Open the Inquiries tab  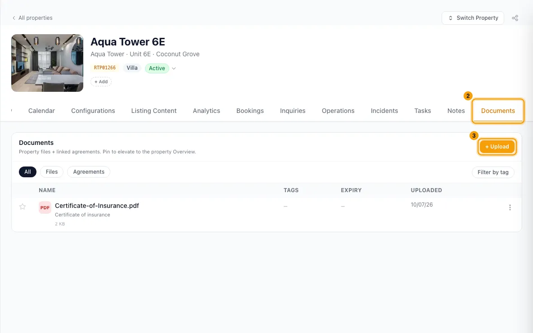[x=293, y=111]
